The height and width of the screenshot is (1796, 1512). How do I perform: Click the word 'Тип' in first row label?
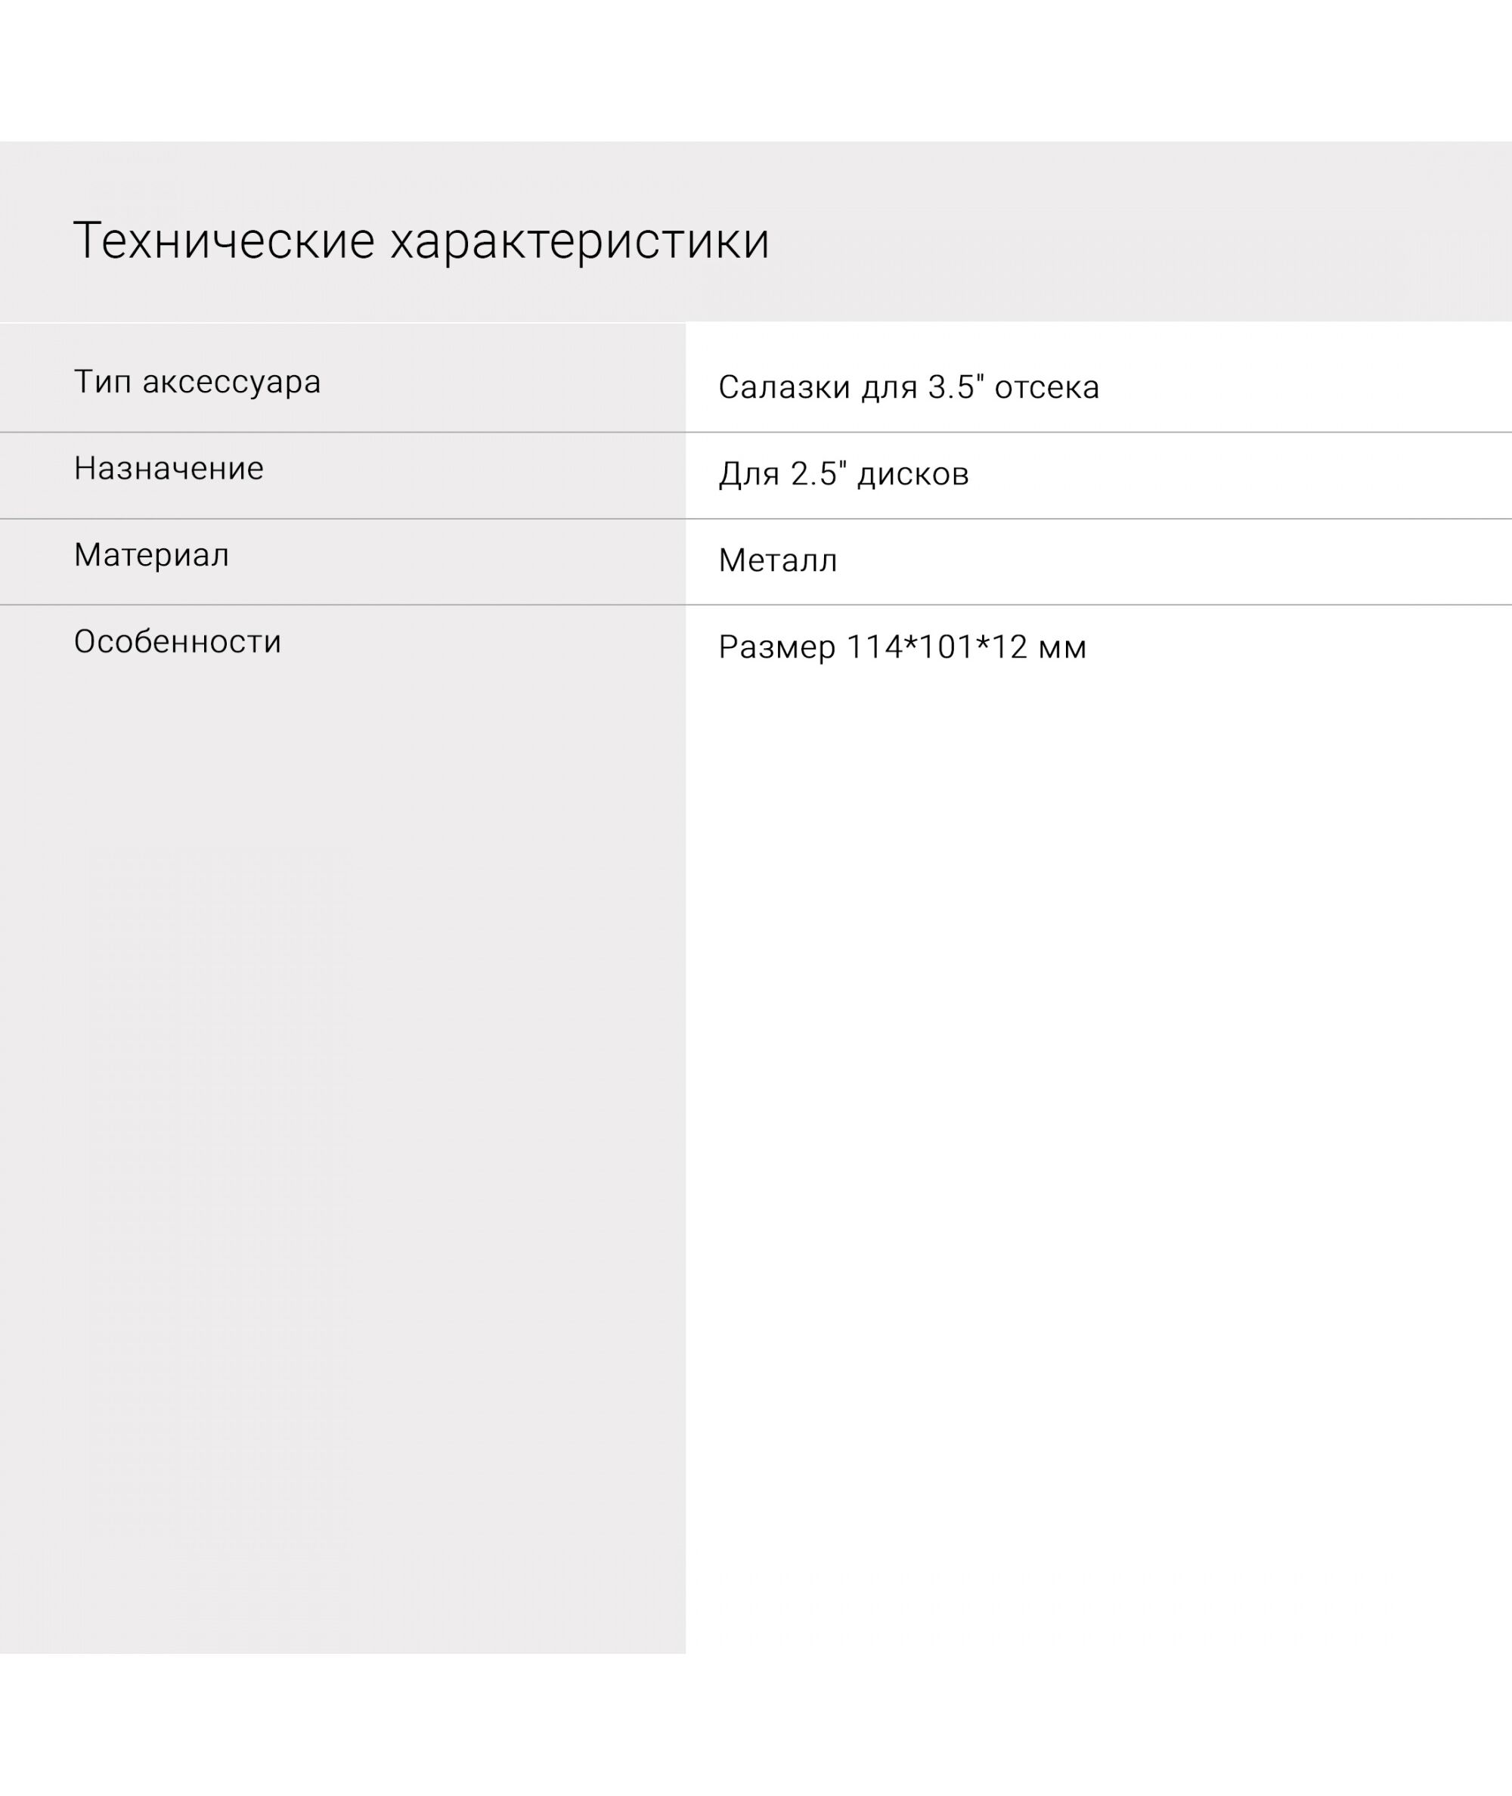(x=102, y=381)
